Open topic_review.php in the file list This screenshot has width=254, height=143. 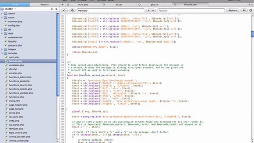click(18, 133)
